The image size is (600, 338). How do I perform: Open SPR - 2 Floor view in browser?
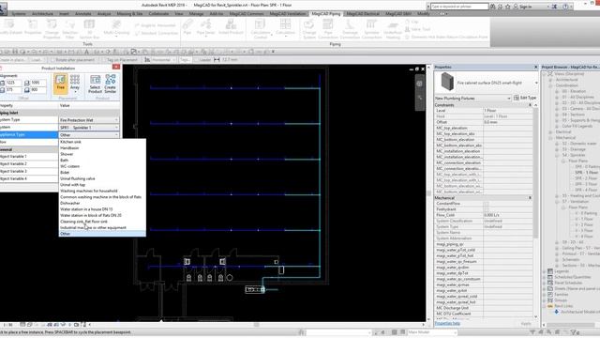click(586, 178)
